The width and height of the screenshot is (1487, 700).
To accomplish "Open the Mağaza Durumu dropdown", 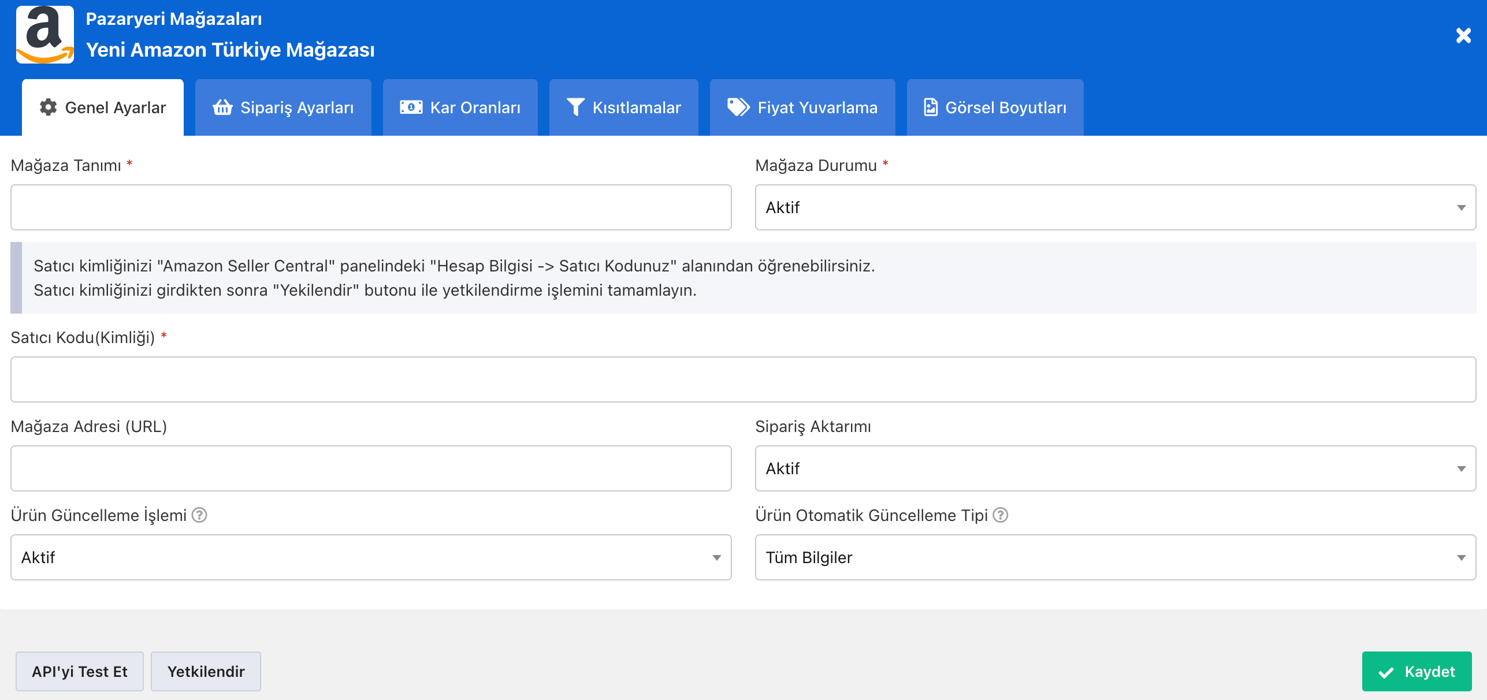I will coord(1115,207).
